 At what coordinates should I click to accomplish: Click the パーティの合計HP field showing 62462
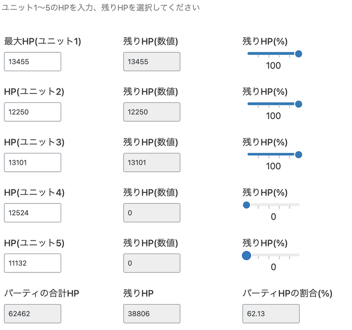click(33, 314)
